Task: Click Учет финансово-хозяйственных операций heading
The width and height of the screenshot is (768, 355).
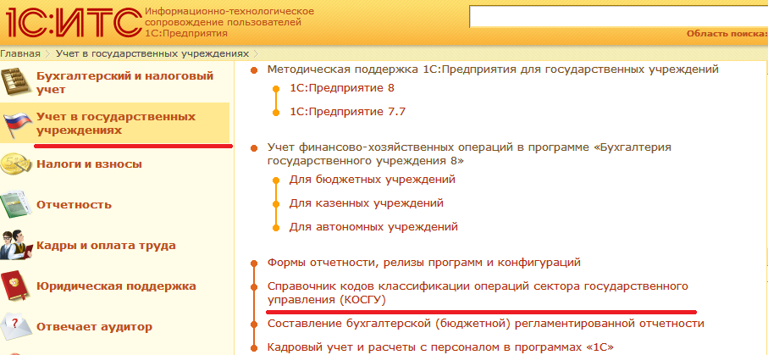Action: [469, 153]
